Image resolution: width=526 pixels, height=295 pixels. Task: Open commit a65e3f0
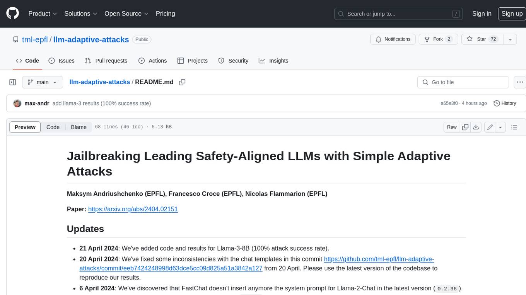tap(449, 103)
